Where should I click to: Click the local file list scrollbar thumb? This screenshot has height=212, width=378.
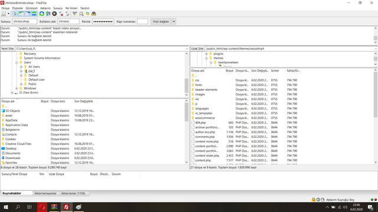pyautogui.click(x=187, y=112)
